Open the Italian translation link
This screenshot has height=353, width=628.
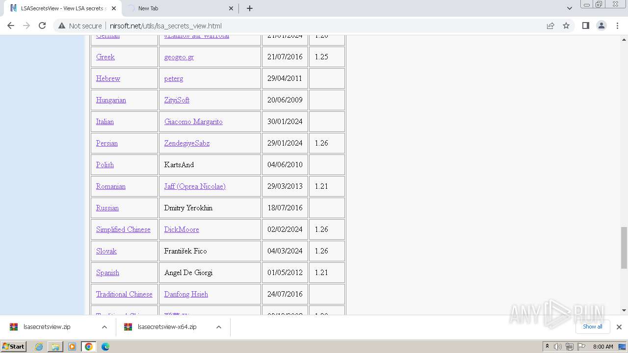coord(105,122)
